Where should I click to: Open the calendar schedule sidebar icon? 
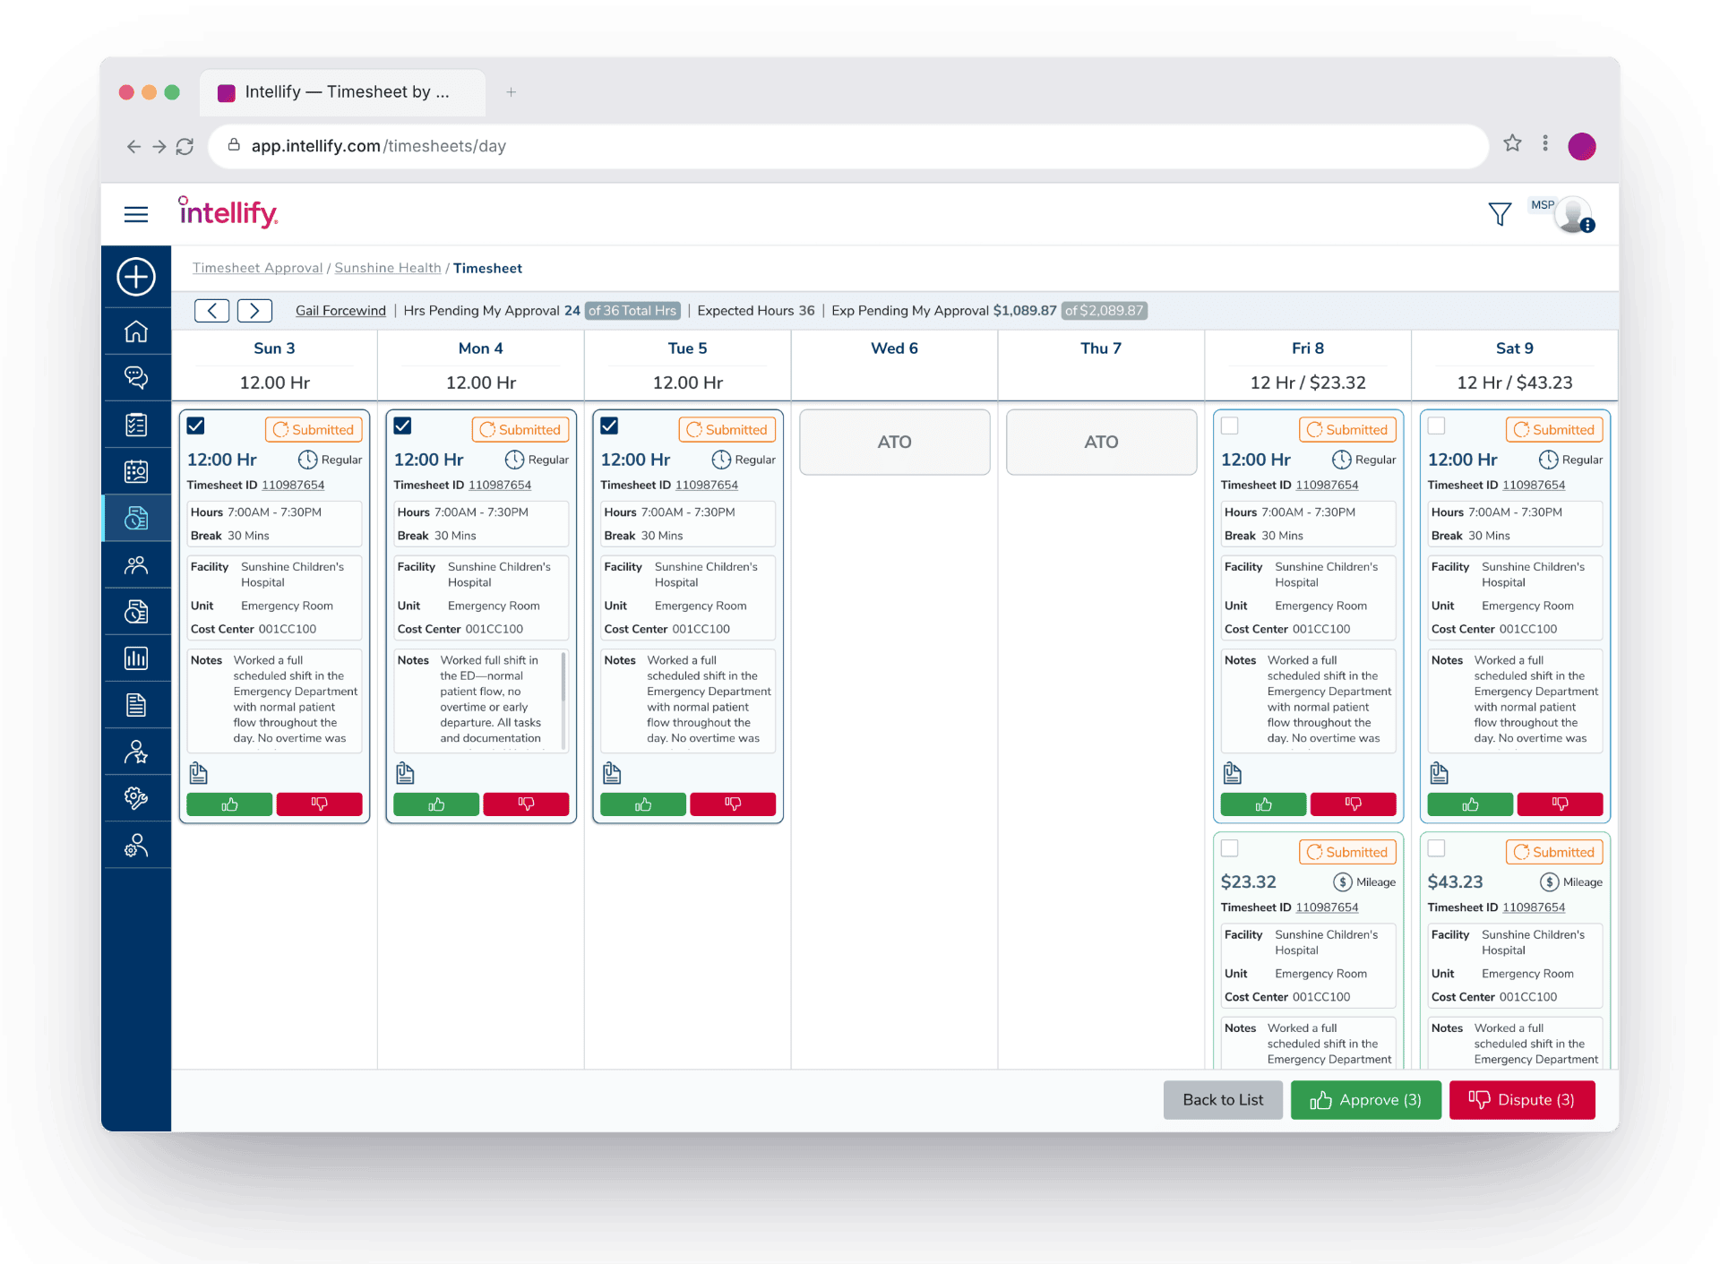coord(136,471)
